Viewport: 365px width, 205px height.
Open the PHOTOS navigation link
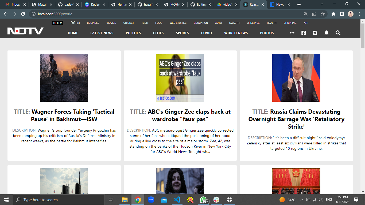[267, 33]
